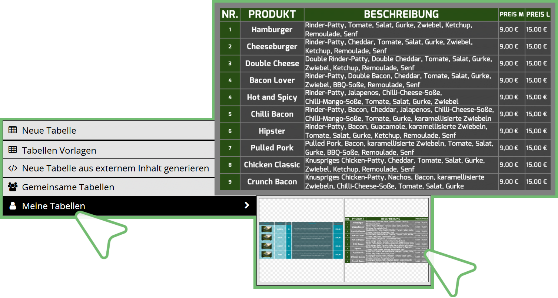Click the PRODUKT column header

coord(272,14)
